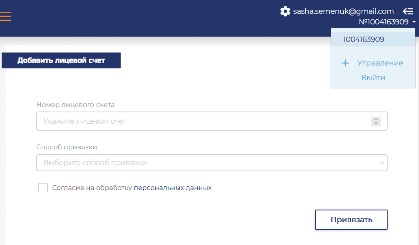419x245 pixels.
Task: Click the stepper arrows in account number field
Action: coord(376,121)
